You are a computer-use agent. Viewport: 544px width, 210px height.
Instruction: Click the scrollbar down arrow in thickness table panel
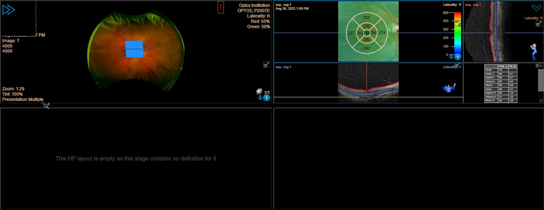point(541,100)
